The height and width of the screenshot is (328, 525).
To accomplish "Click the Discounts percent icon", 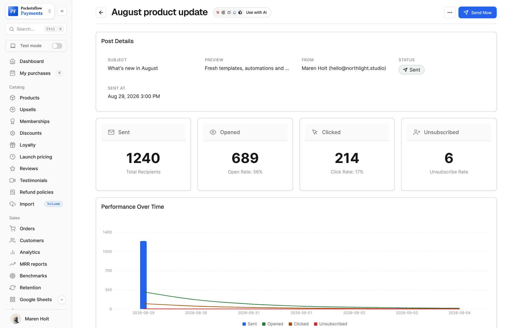I will point(13,133).
